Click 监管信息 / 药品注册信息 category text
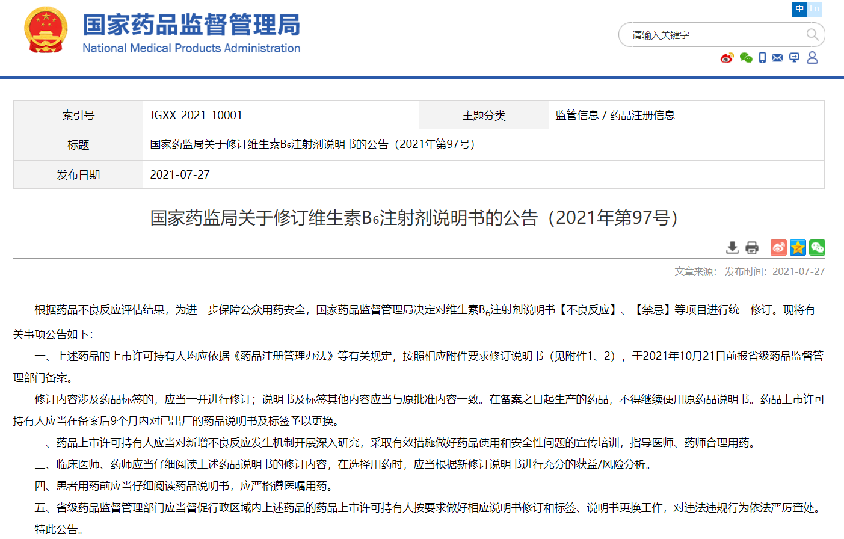 [x=615, y=115]
